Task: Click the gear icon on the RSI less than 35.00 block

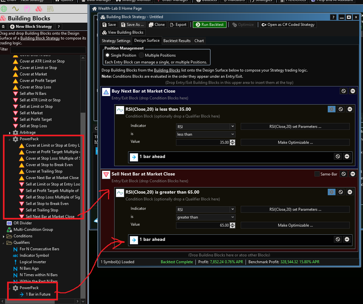Action: (331, 109)
